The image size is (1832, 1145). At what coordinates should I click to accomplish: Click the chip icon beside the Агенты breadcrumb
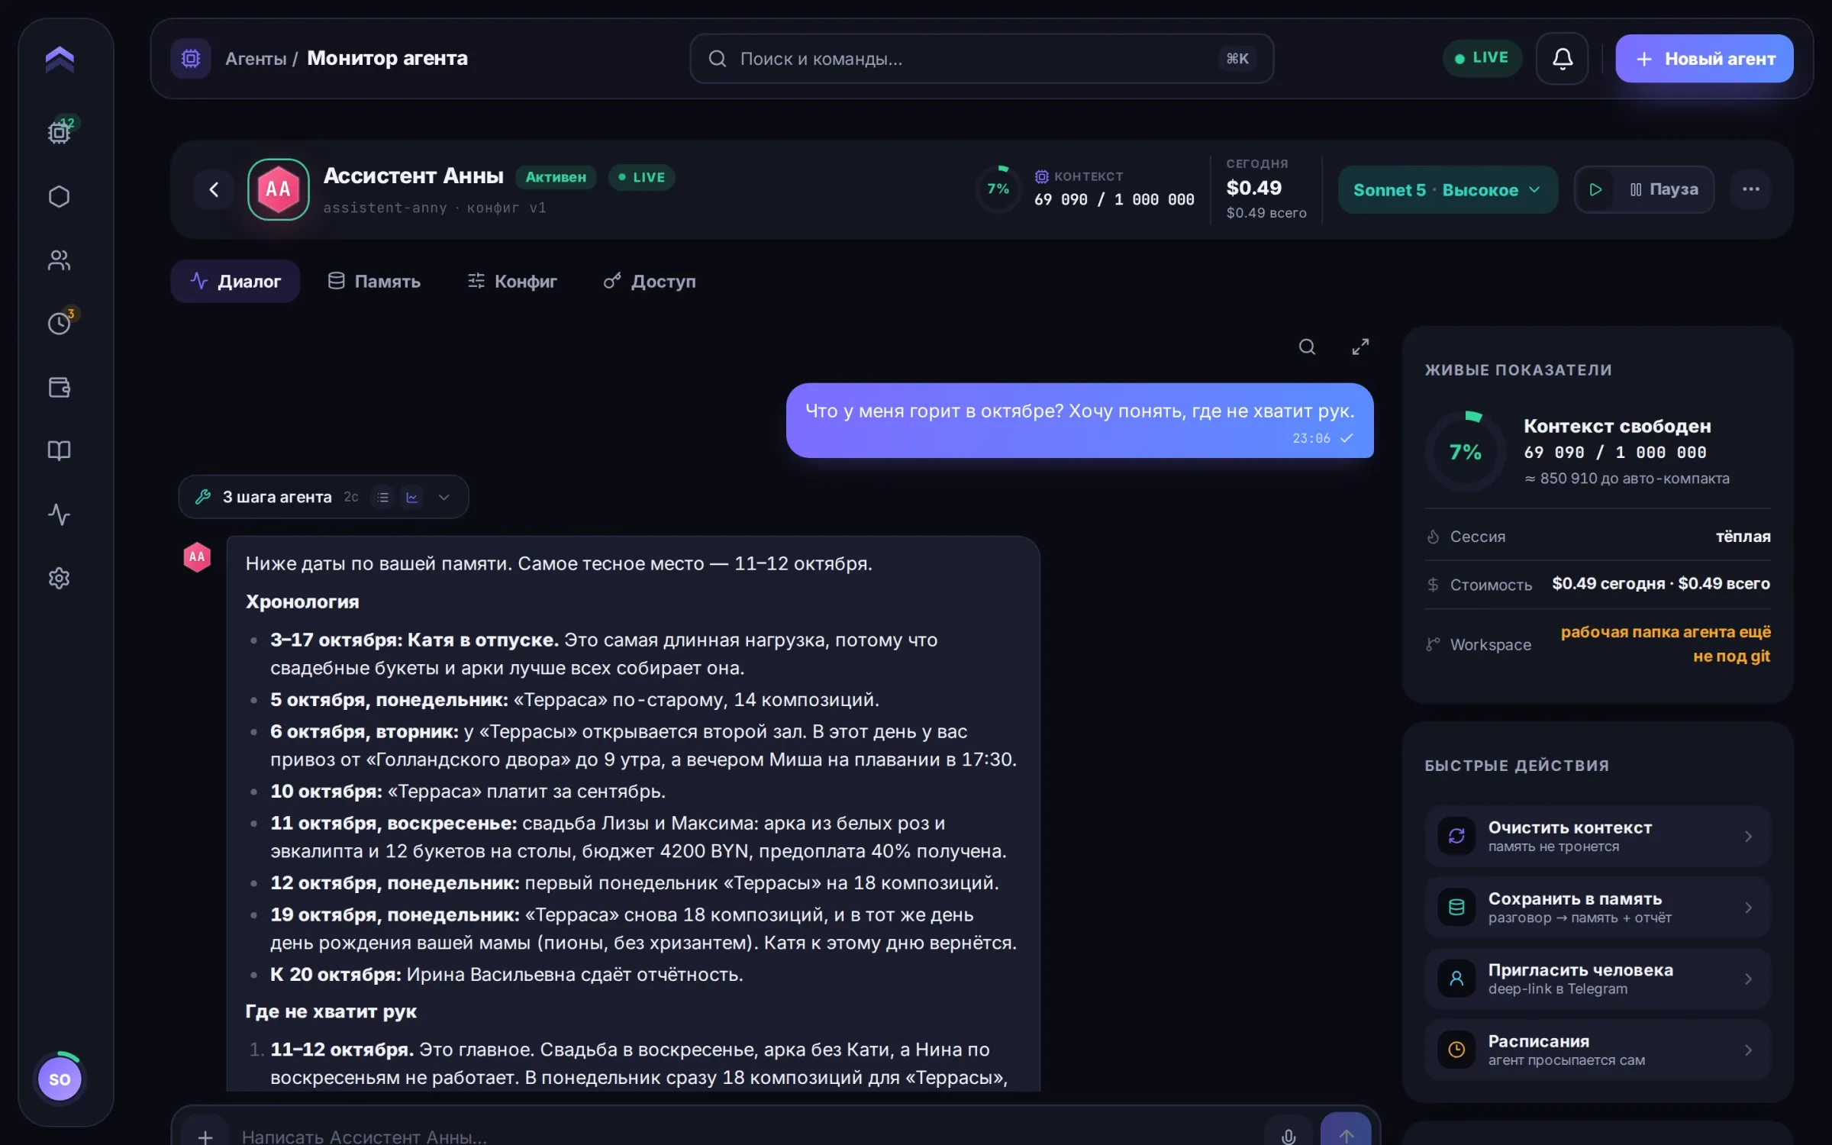tap(190, 58)
